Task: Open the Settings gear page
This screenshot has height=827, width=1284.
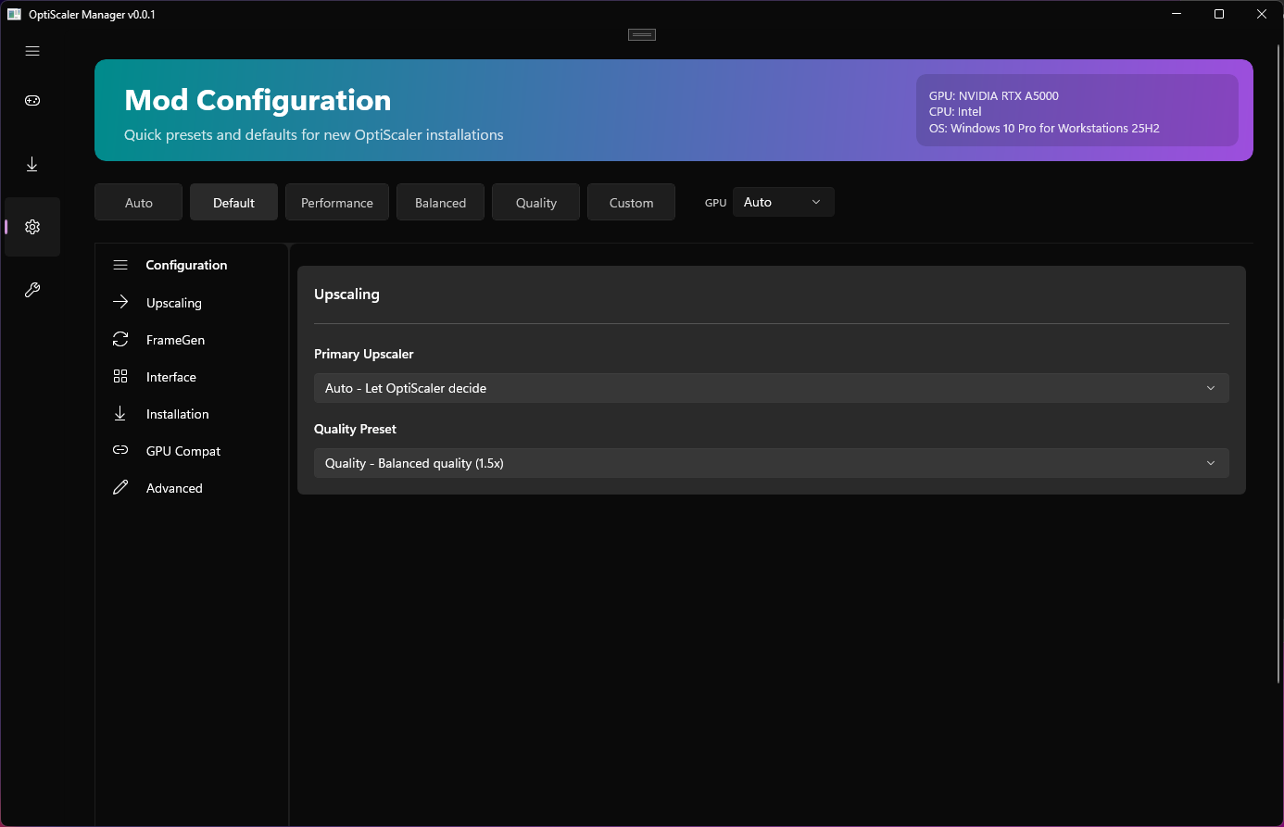Action: tap(32, 227)
